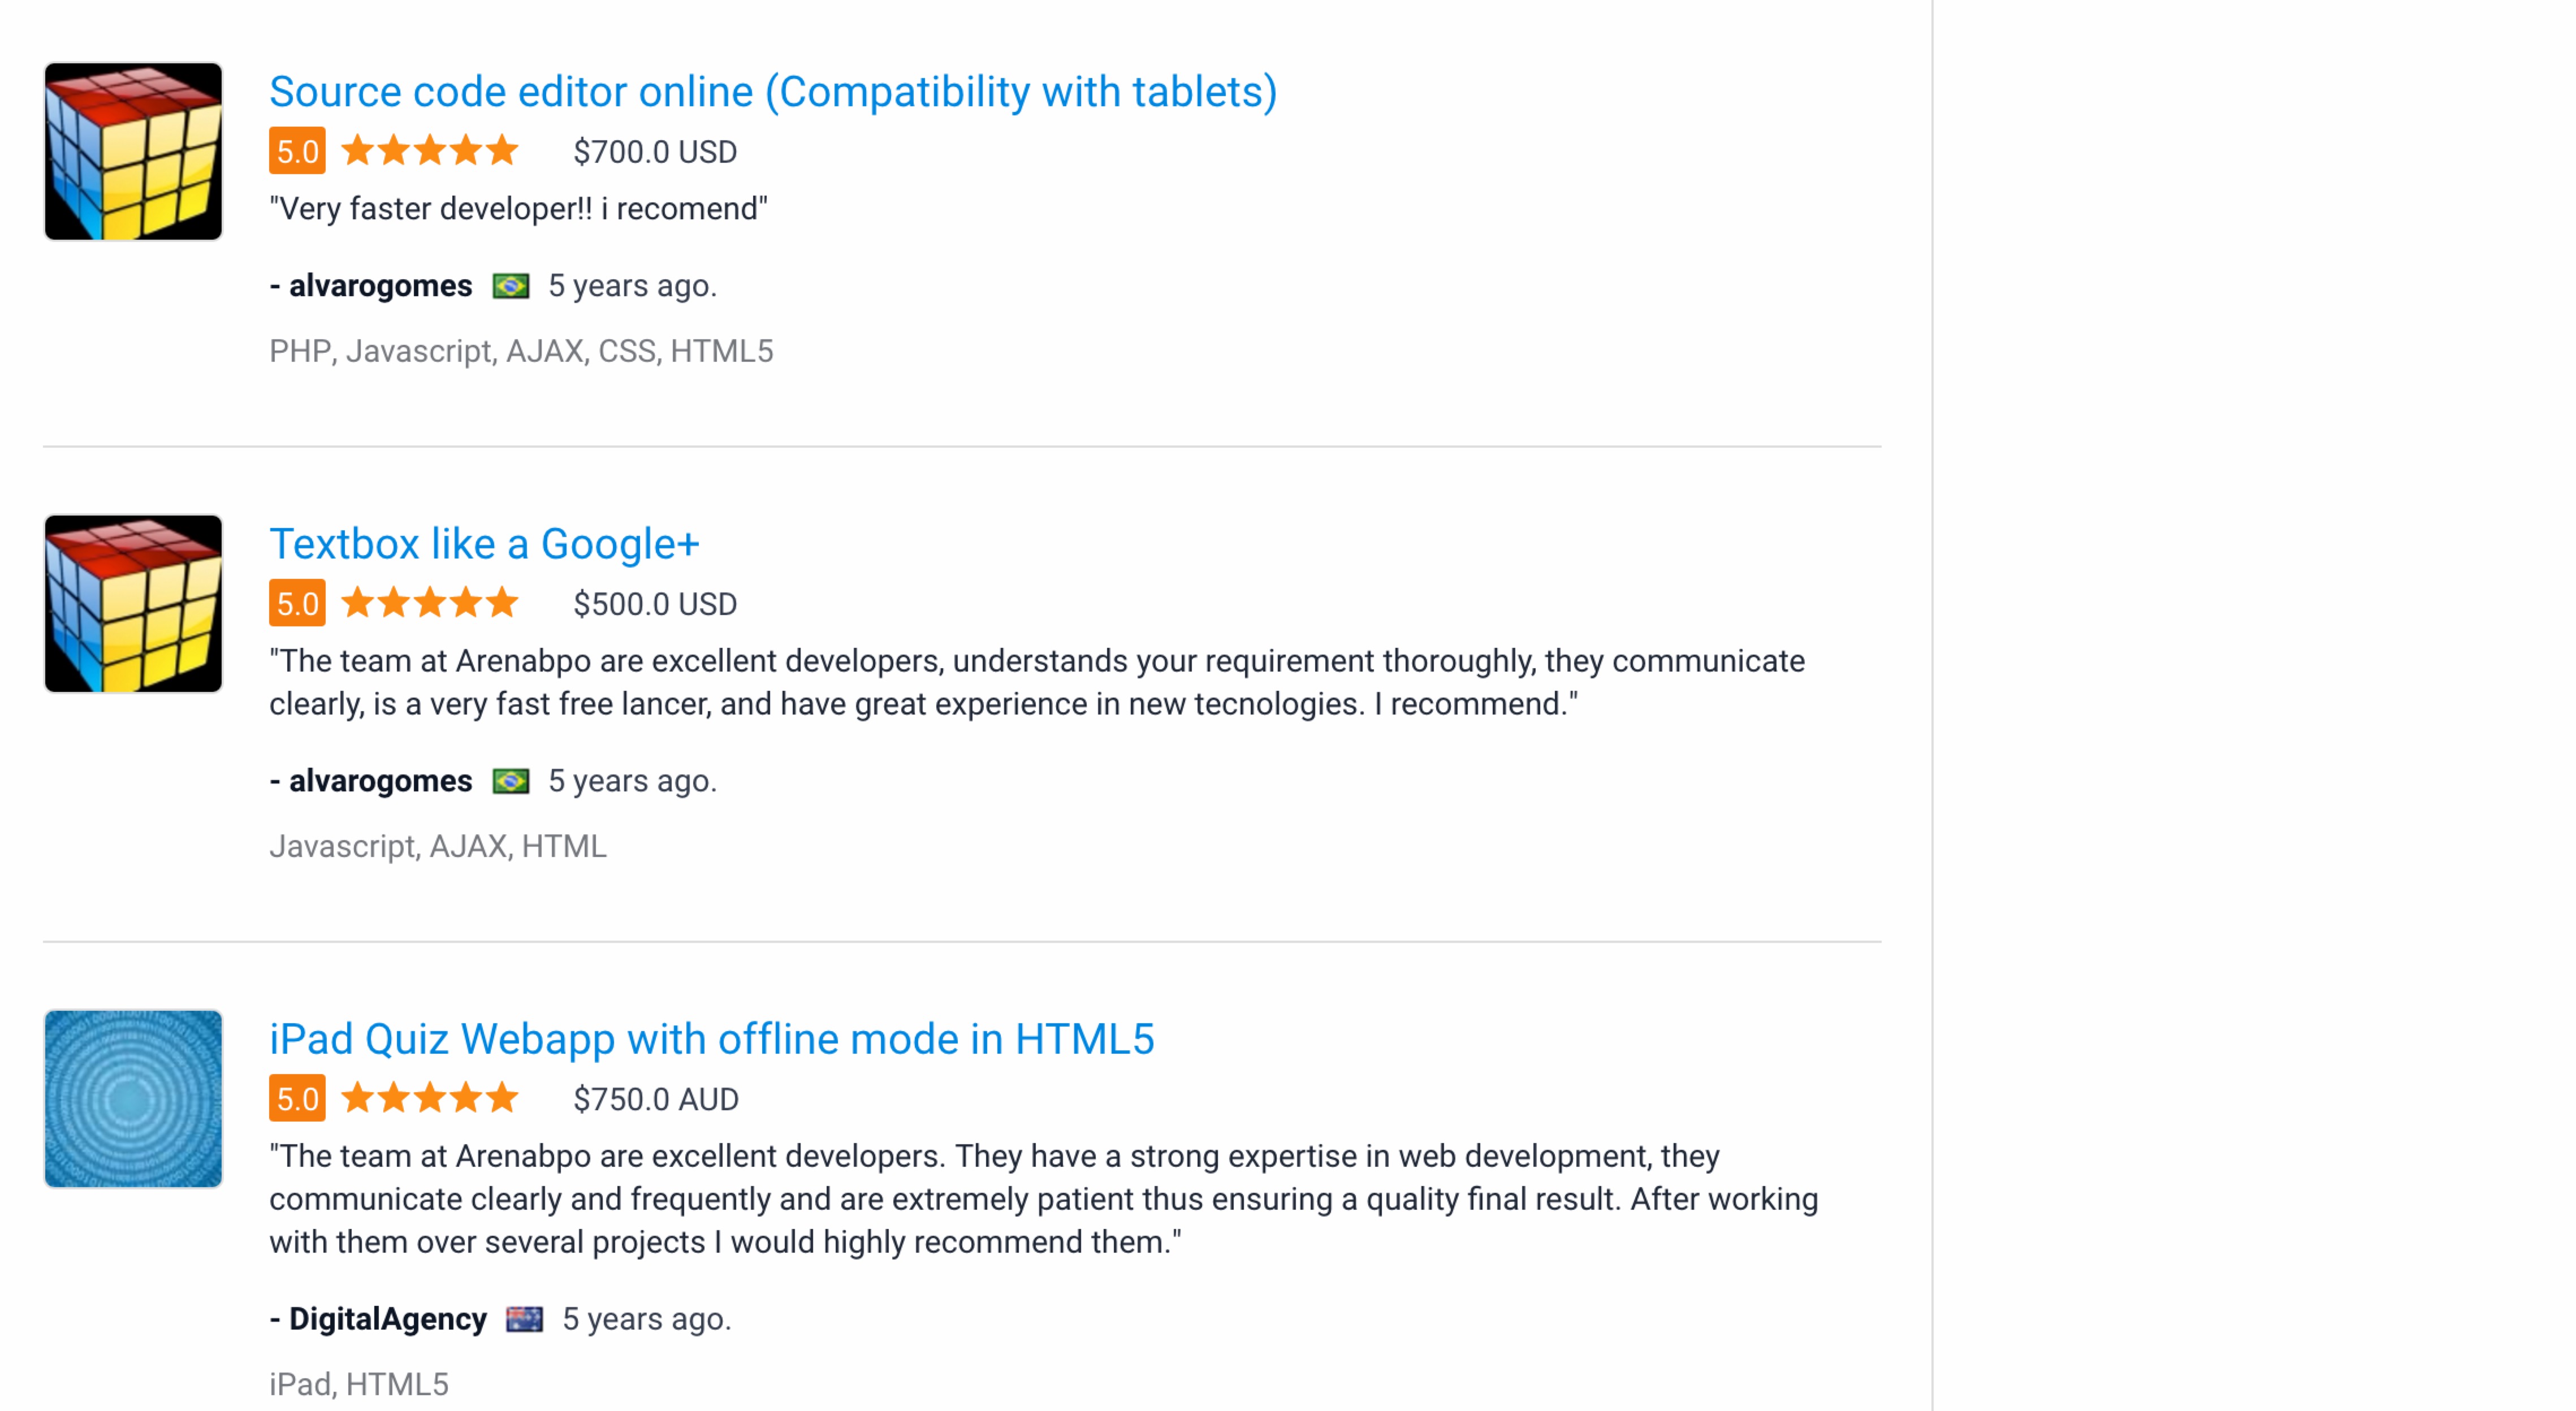Click the blue spiral avatar beside iPad Quiz
Image resolution: width=2576 pixels, height=1411 pixels.
133,1098
